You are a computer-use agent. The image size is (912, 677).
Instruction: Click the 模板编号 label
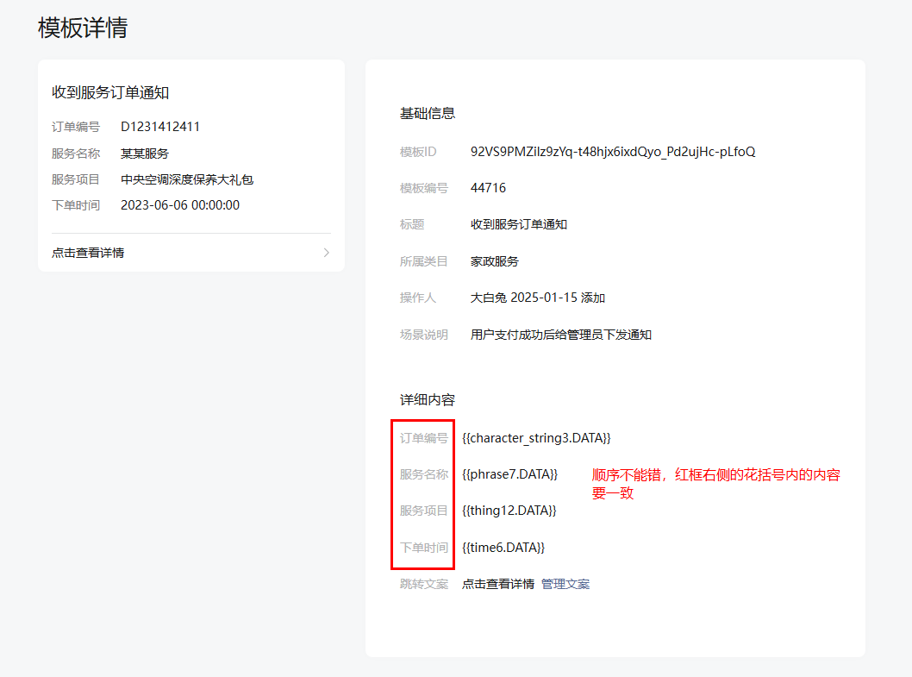coord(424,188)
